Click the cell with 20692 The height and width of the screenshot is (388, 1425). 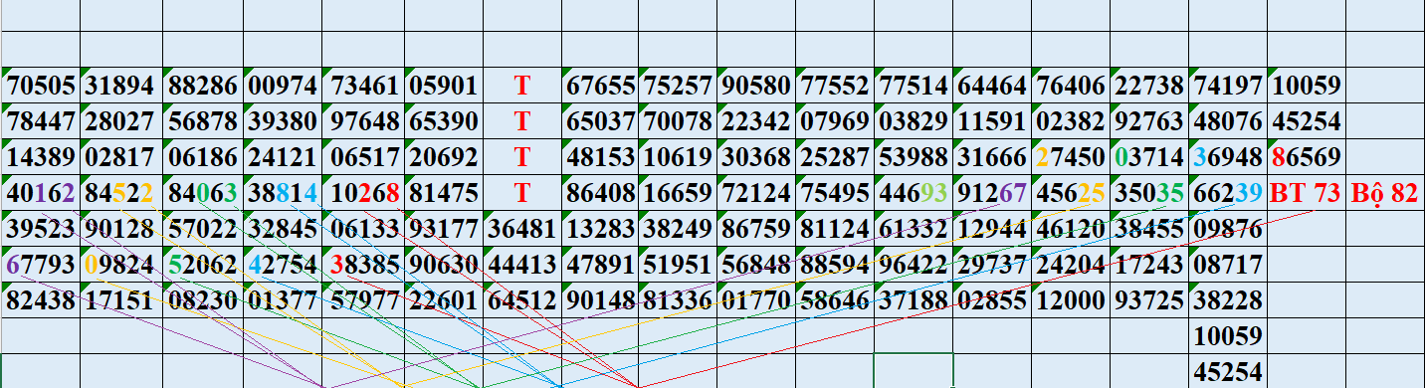click(x=444, y=157)
